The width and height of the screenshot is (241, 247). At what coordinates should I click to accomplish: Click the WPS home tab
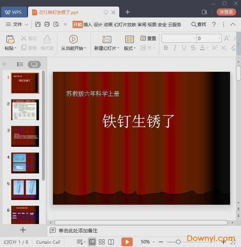click(x=14, y=12)
